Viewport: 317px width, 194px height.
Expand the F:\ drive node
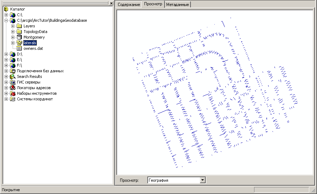[x=6, y=65]
